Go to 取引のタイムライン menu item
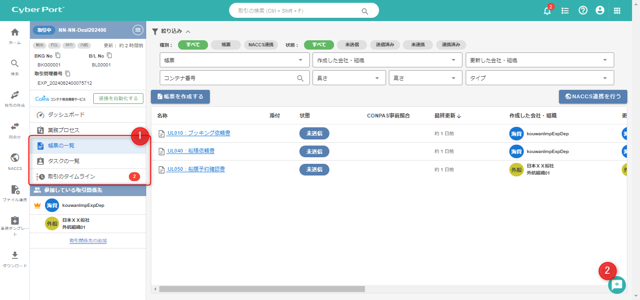This screenshot has width=640, height=300. (x=71, y=176)
